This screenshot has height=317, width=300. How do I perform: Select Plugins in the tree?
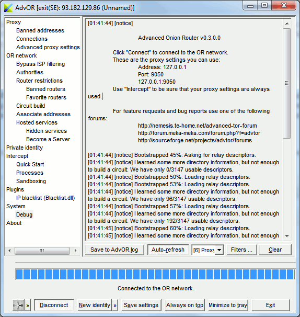[x=15, y=190]
